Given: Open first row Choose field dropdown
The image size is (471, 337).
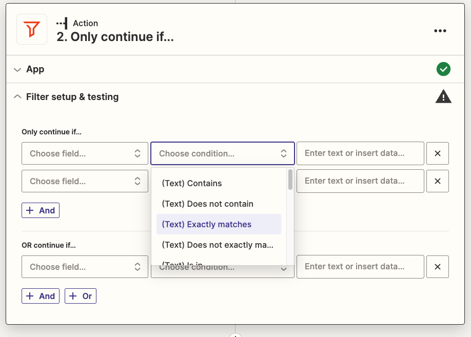Looking at the screenshot, I should (x=85, y=153).
